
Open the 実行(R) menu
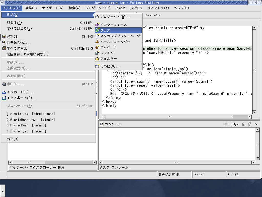coord(136,8)
